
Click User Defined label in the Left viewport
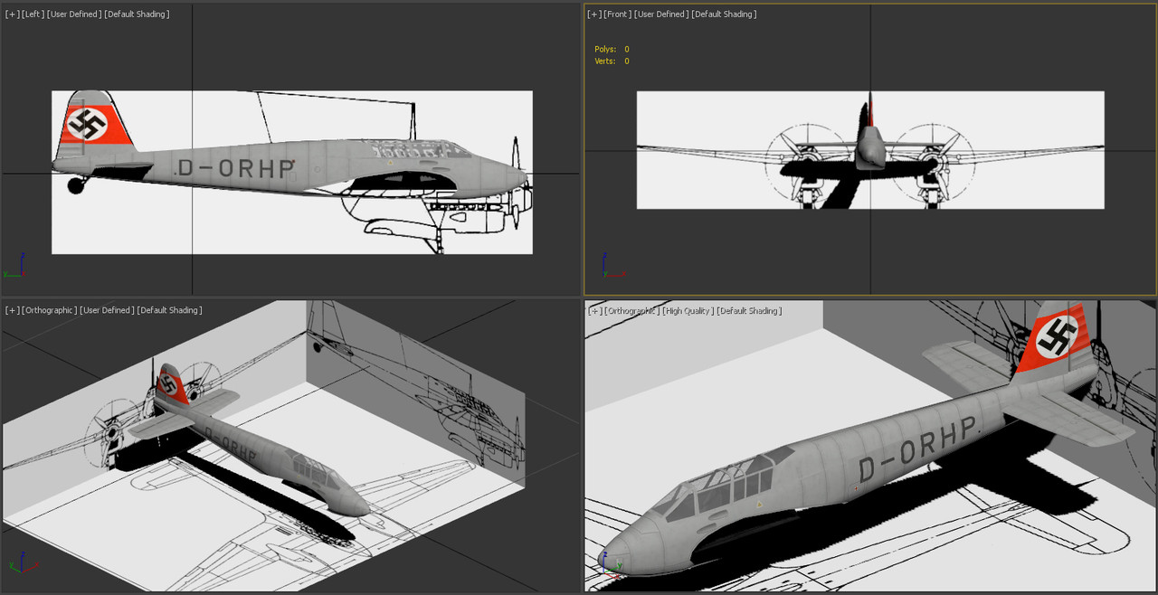pyautogui.click(x=74, y=14)
